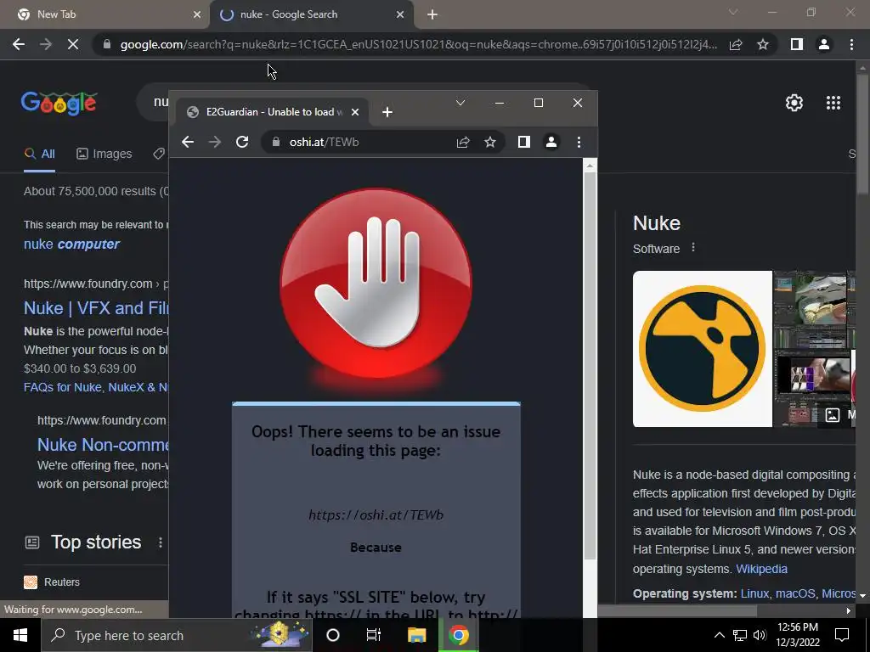The height and width of the screenshot is (652, 870).
Task: Click the Windows taskbar search box
Action: (177, 635)
